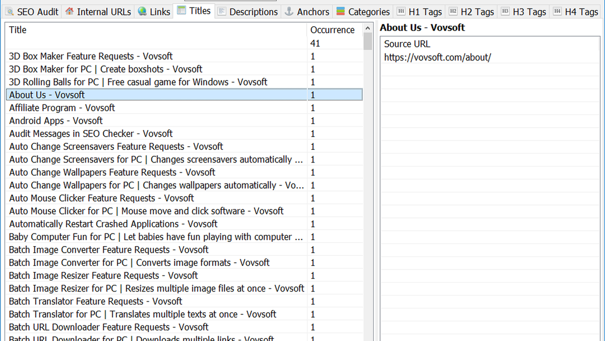
Task: Click the Titles tab window icon
Action: click(181, 10)
